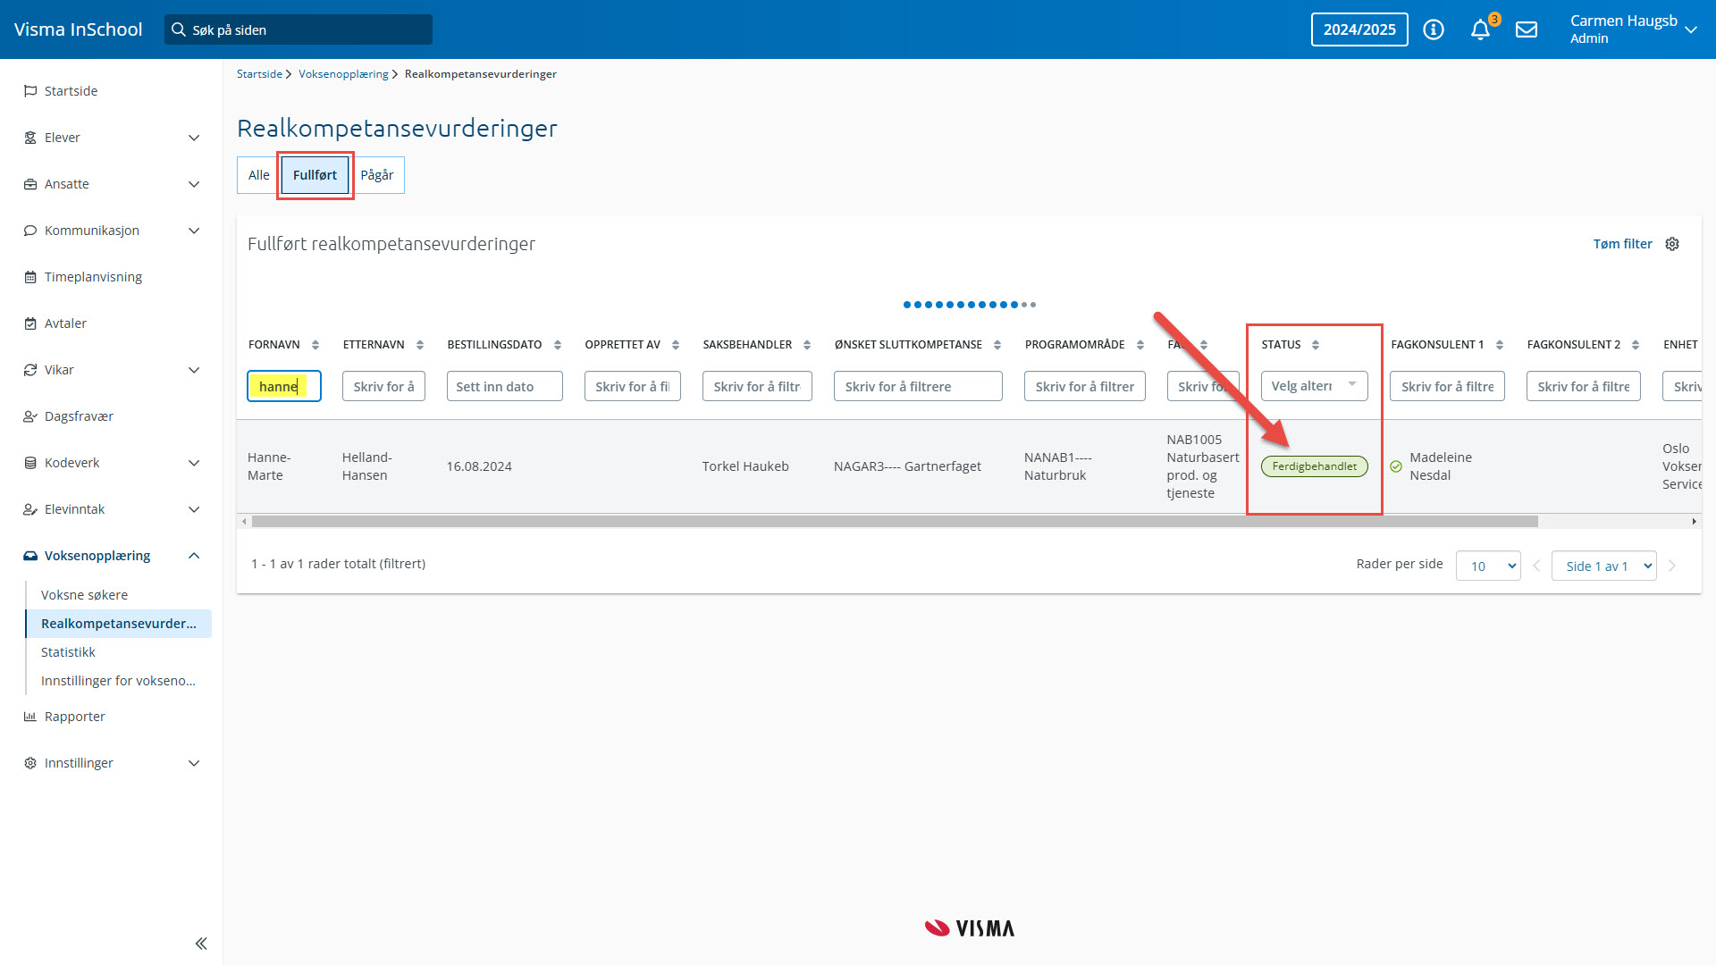The height and width of the screenshot is (965, 1716).
Task: Click the Visma logo in footer
Action: coord(970,928)
